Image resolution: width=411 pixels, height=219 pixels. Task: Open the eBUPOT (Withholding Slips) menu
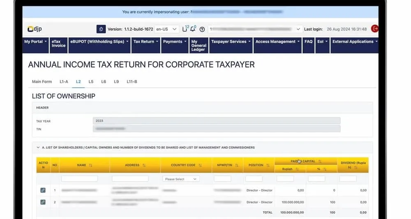coord(99,45)
